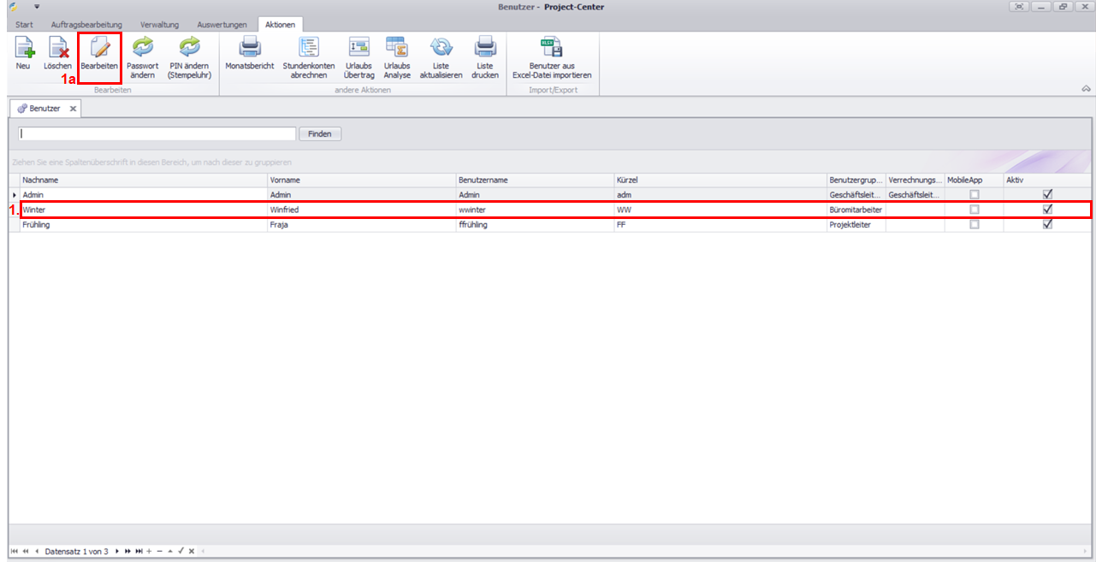Enable MobileApp checkbox for Admin
The image size is (1096, 562).
point(974,195)
